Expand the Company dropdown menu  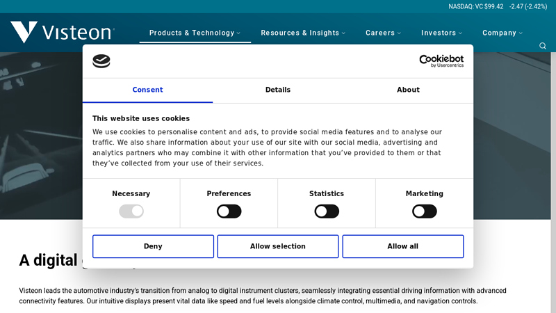click(x=502, y=33)
